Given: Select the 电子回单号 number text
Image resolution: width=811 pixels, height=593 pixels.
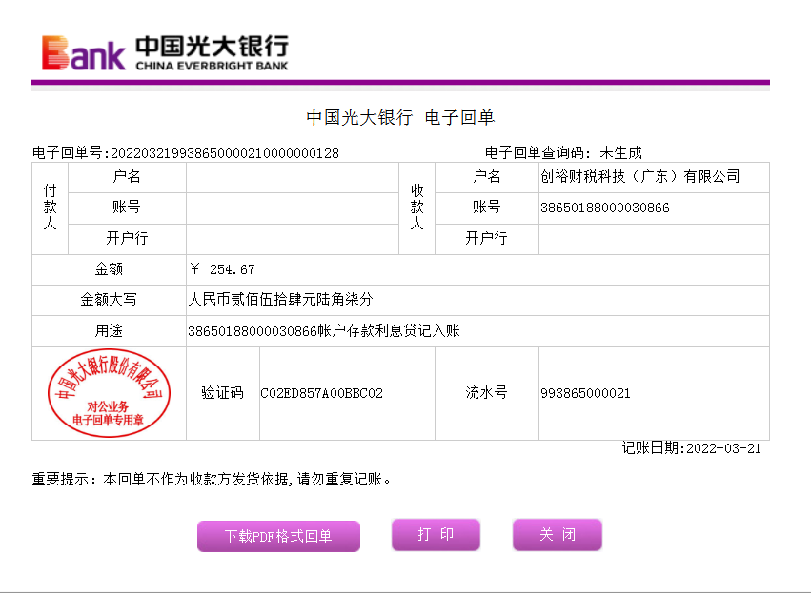Looking at the screenshot, I should tap(225, 153).
